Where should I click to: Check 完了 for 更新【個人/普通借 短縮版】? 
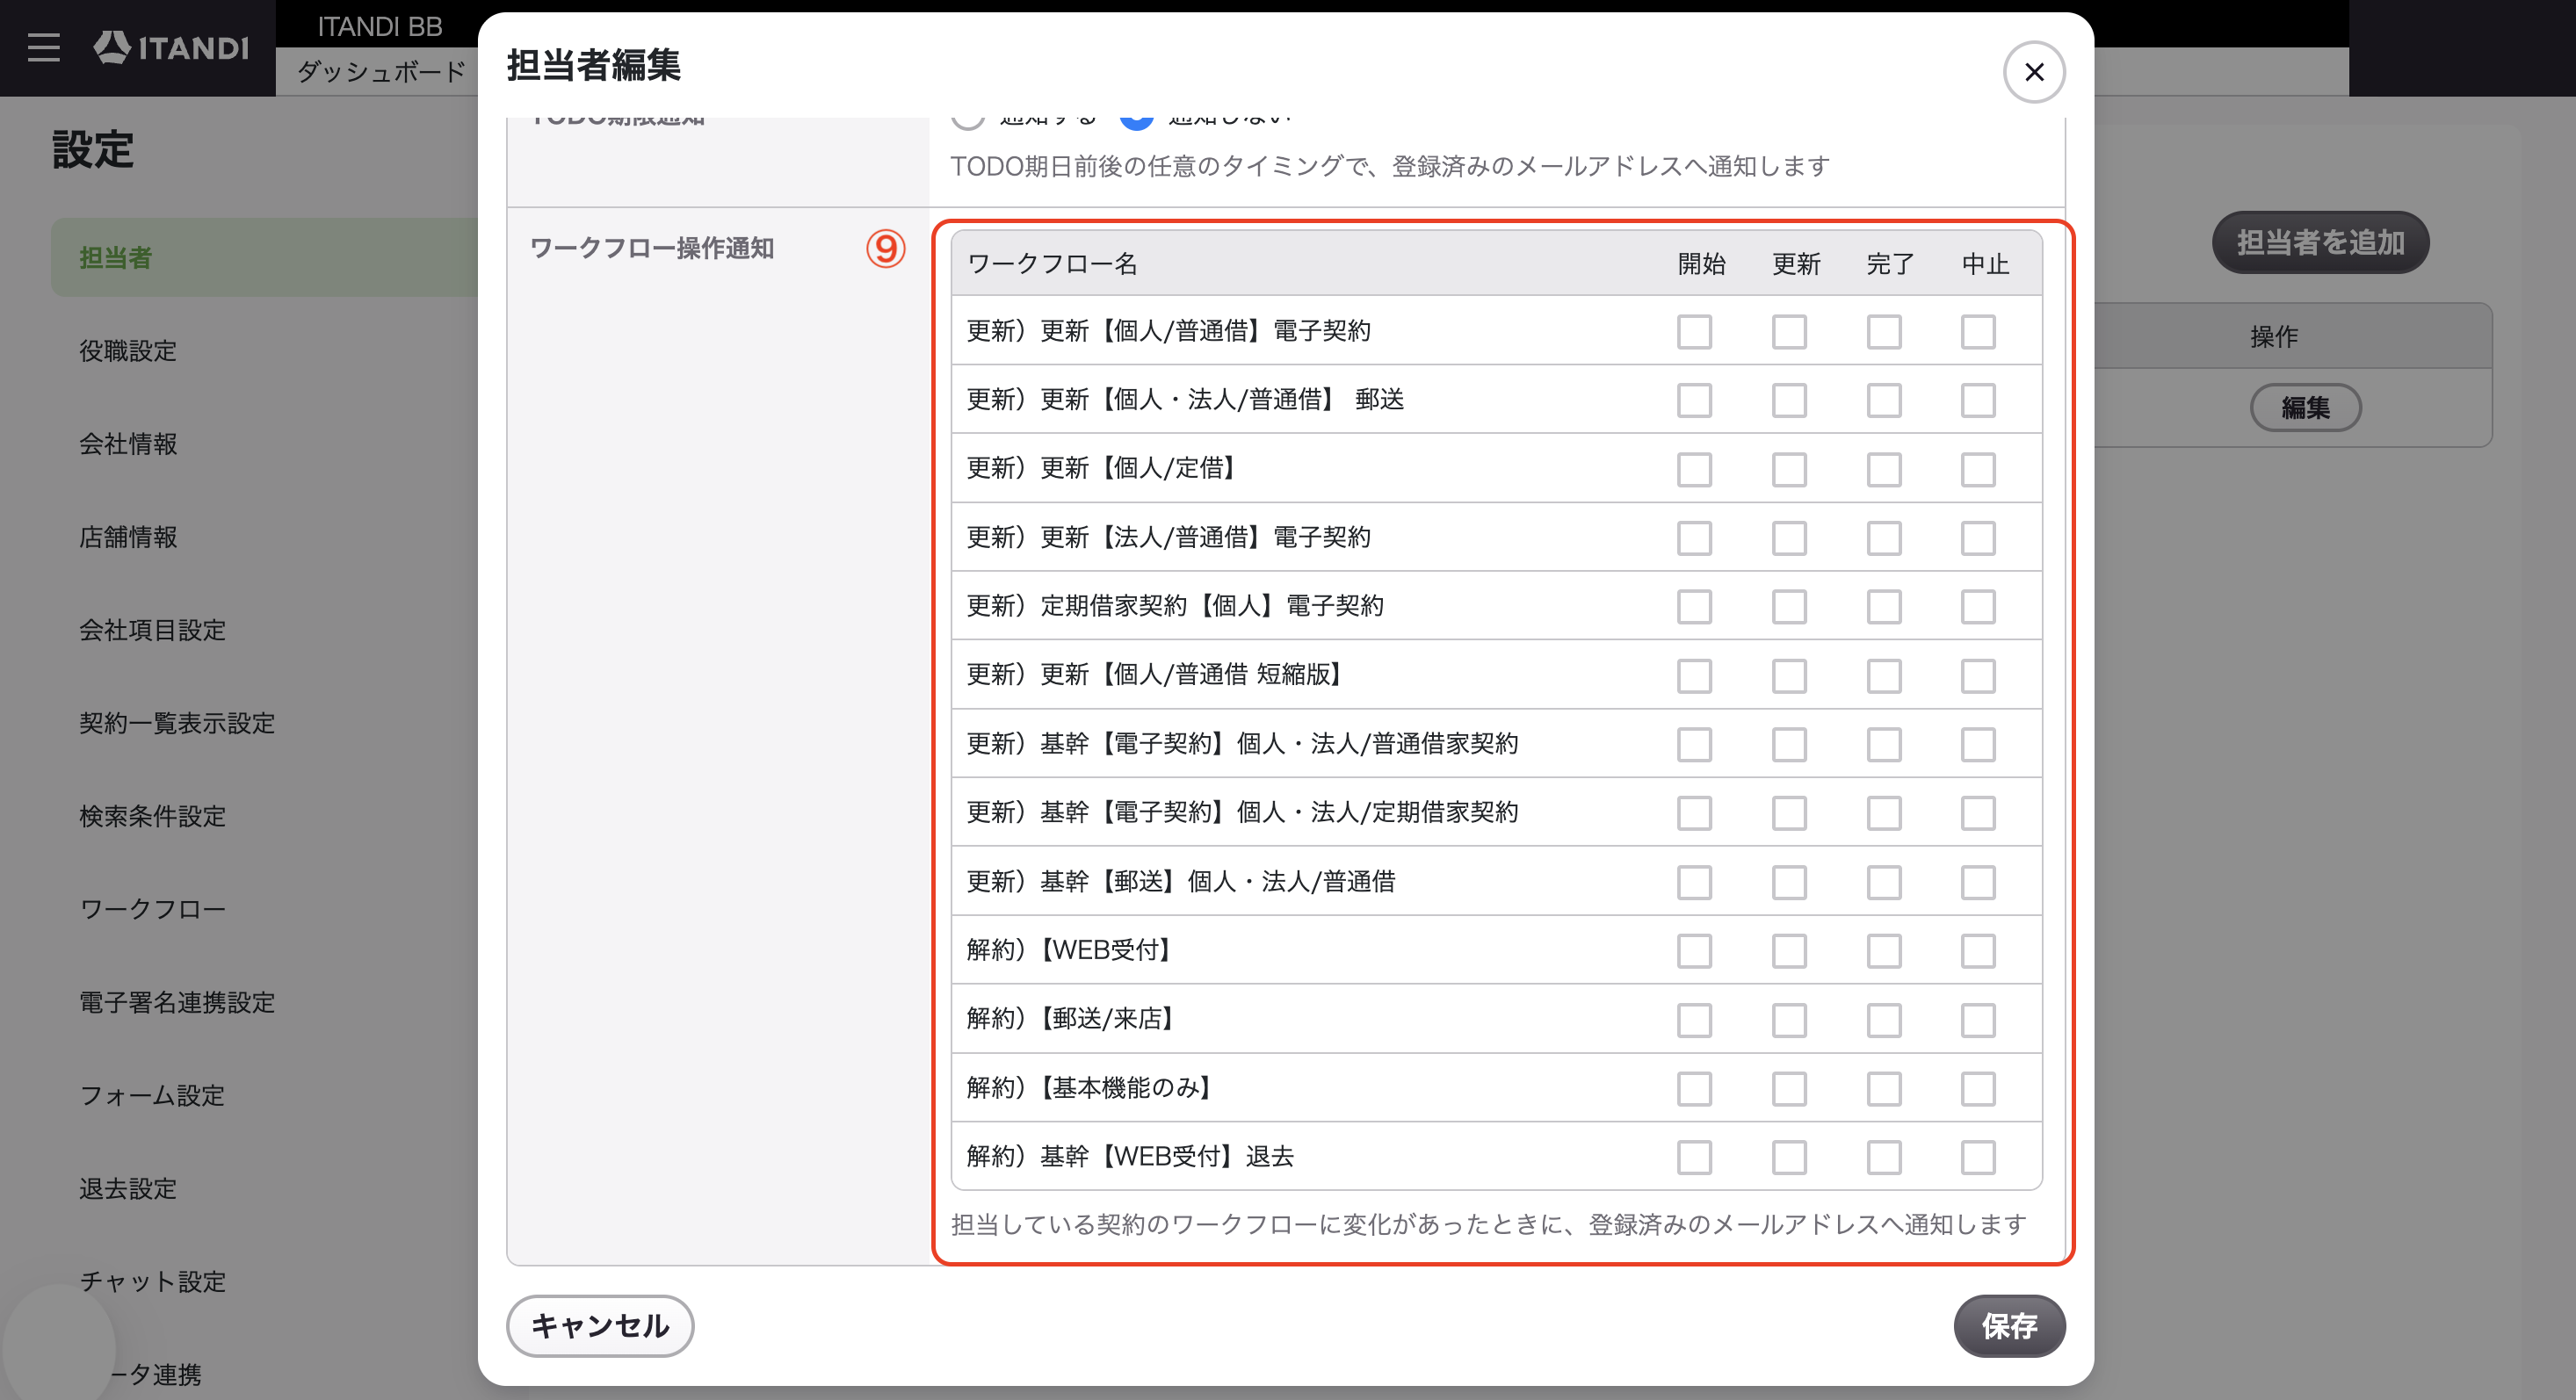[x=1884, y=675]
